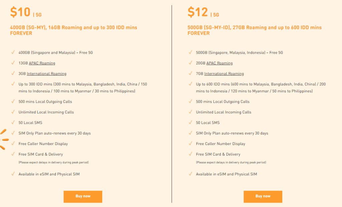Image resolution: width=342 pixels, height=207 pixels.
Task: Click Buy now for the $12 plan
Action: click(x=263, y=197)
